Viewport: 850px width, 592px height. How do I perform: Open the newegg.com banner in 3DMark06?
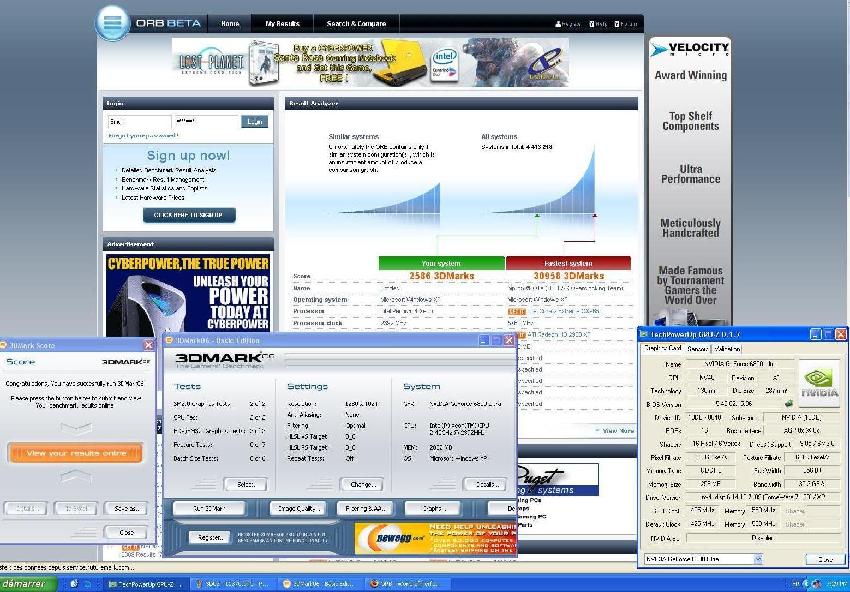[435, 538]
